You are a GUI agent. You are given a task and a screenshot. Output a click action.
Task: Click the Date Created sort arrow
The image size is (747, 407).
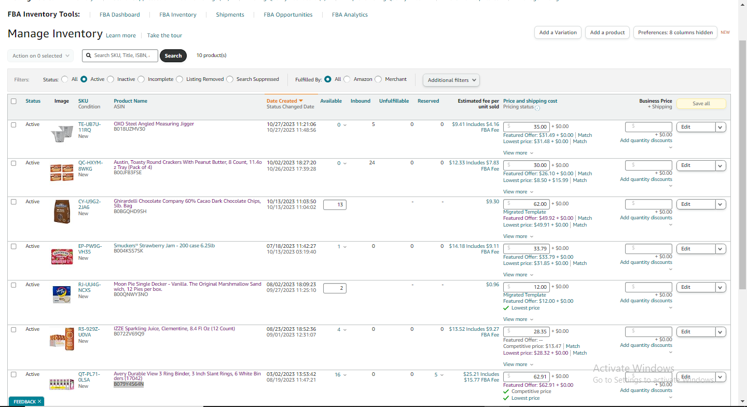[300, 101]
